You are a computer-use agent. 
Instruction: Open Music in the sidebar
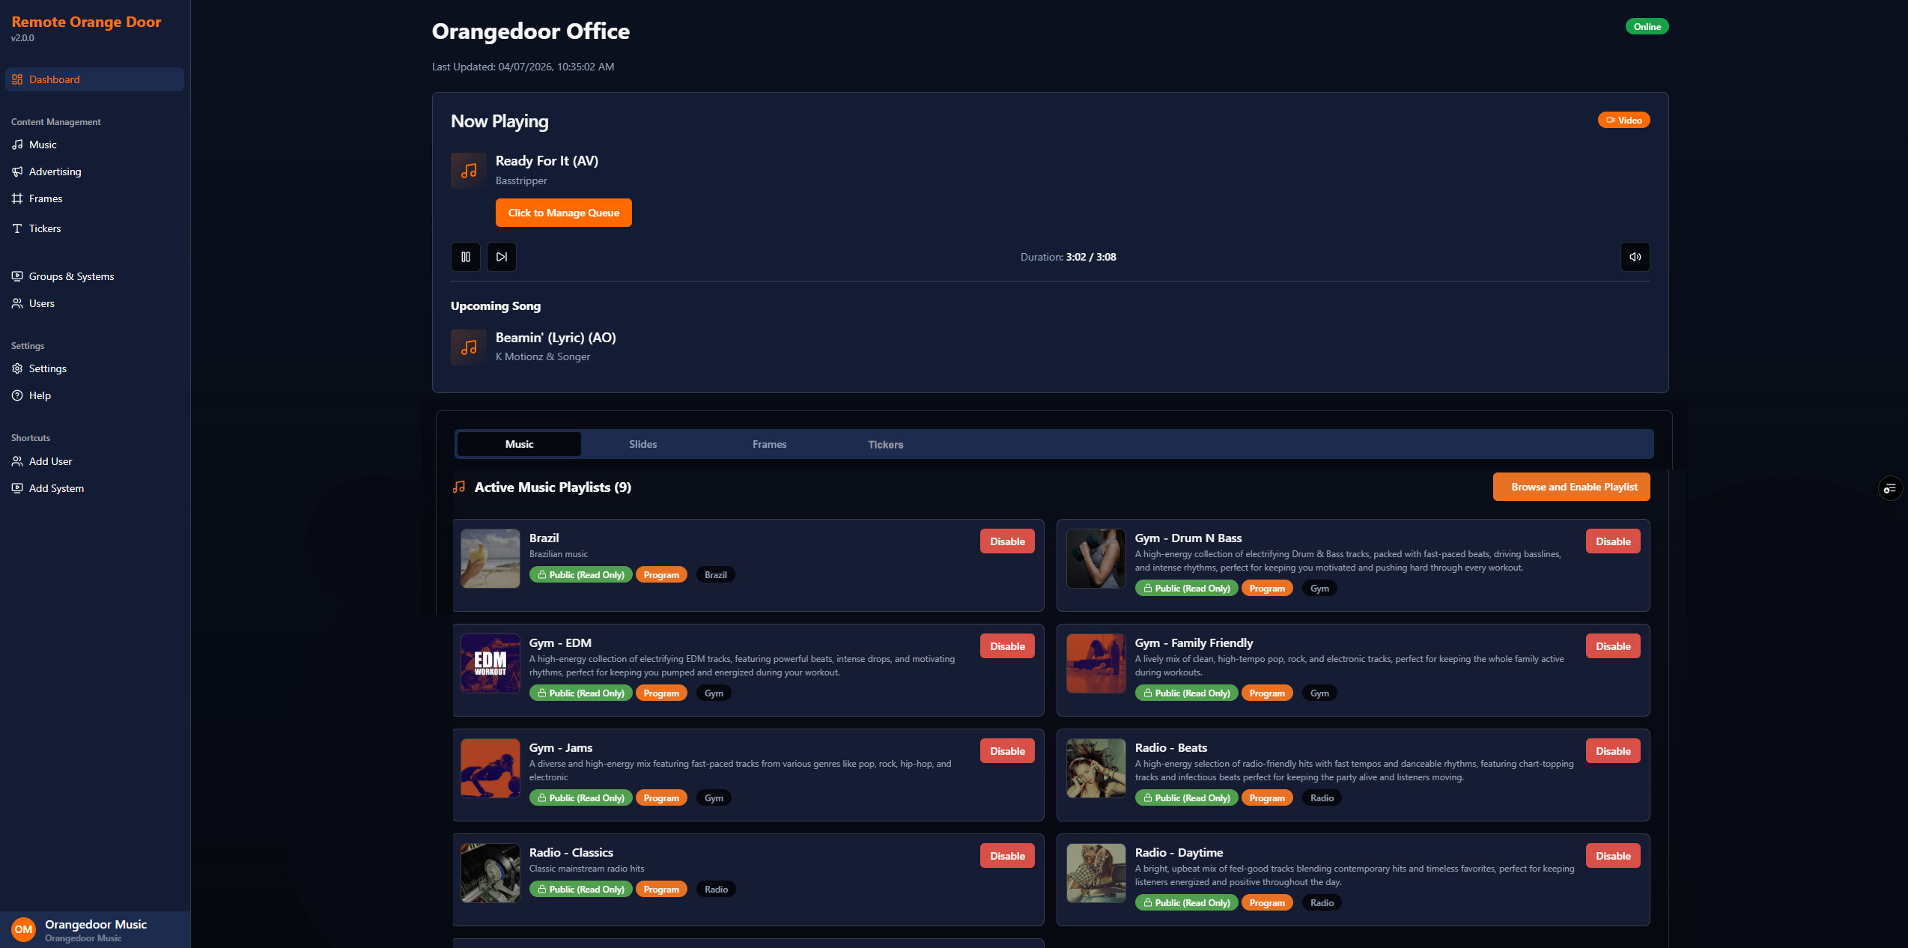point(43,145)
